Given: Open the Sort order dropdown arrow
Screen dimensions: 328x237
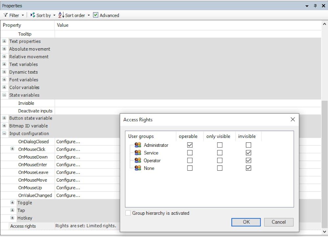Looking at the screenshot, I should click(x=89, y=15).
